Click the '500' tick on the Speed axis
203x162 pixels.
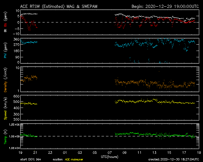pyautogui.click(x=16, y=102)
